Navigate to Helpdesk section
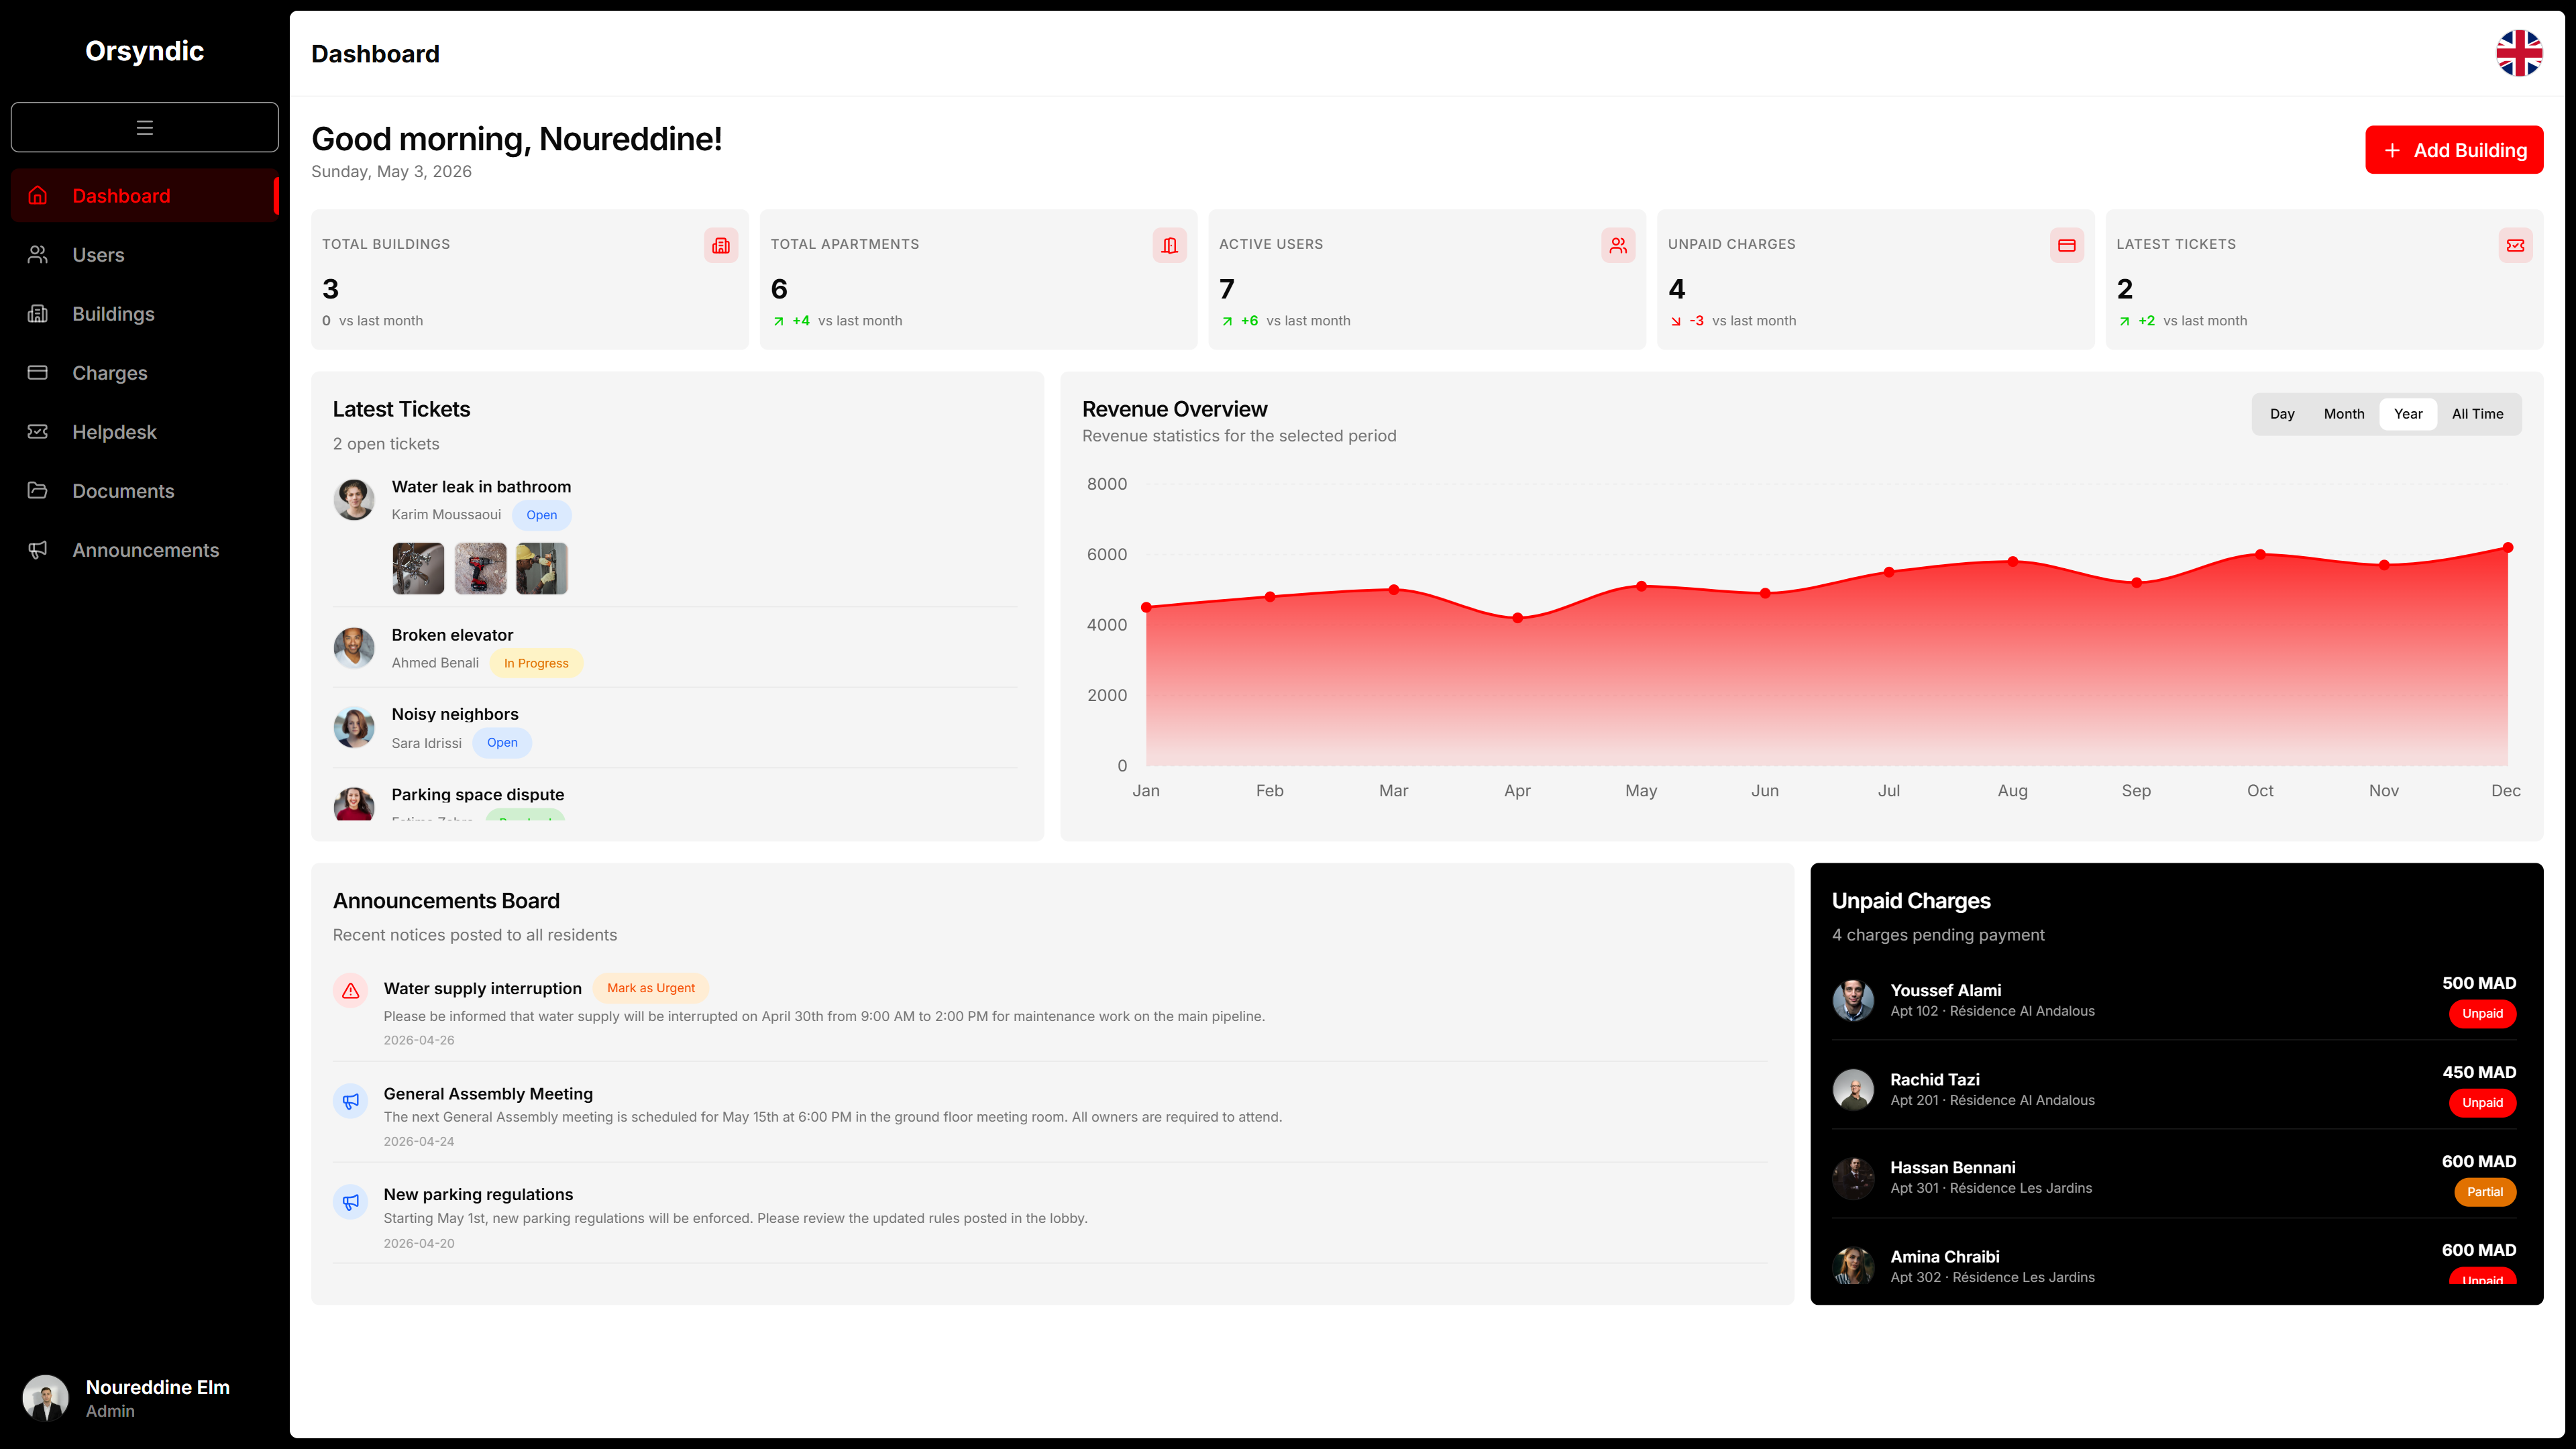Screen dimensions: 2576x1449 click(x=145, y=432)
